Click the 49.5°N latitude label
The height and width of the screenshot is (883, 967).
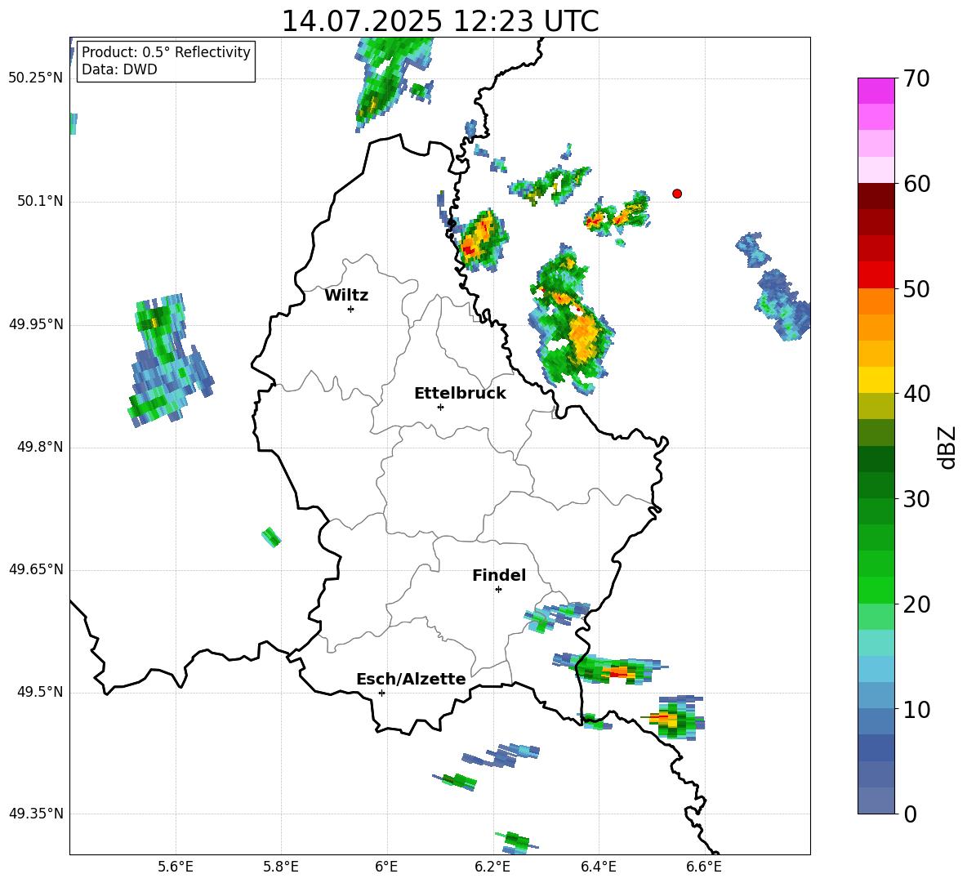(40, 692)
